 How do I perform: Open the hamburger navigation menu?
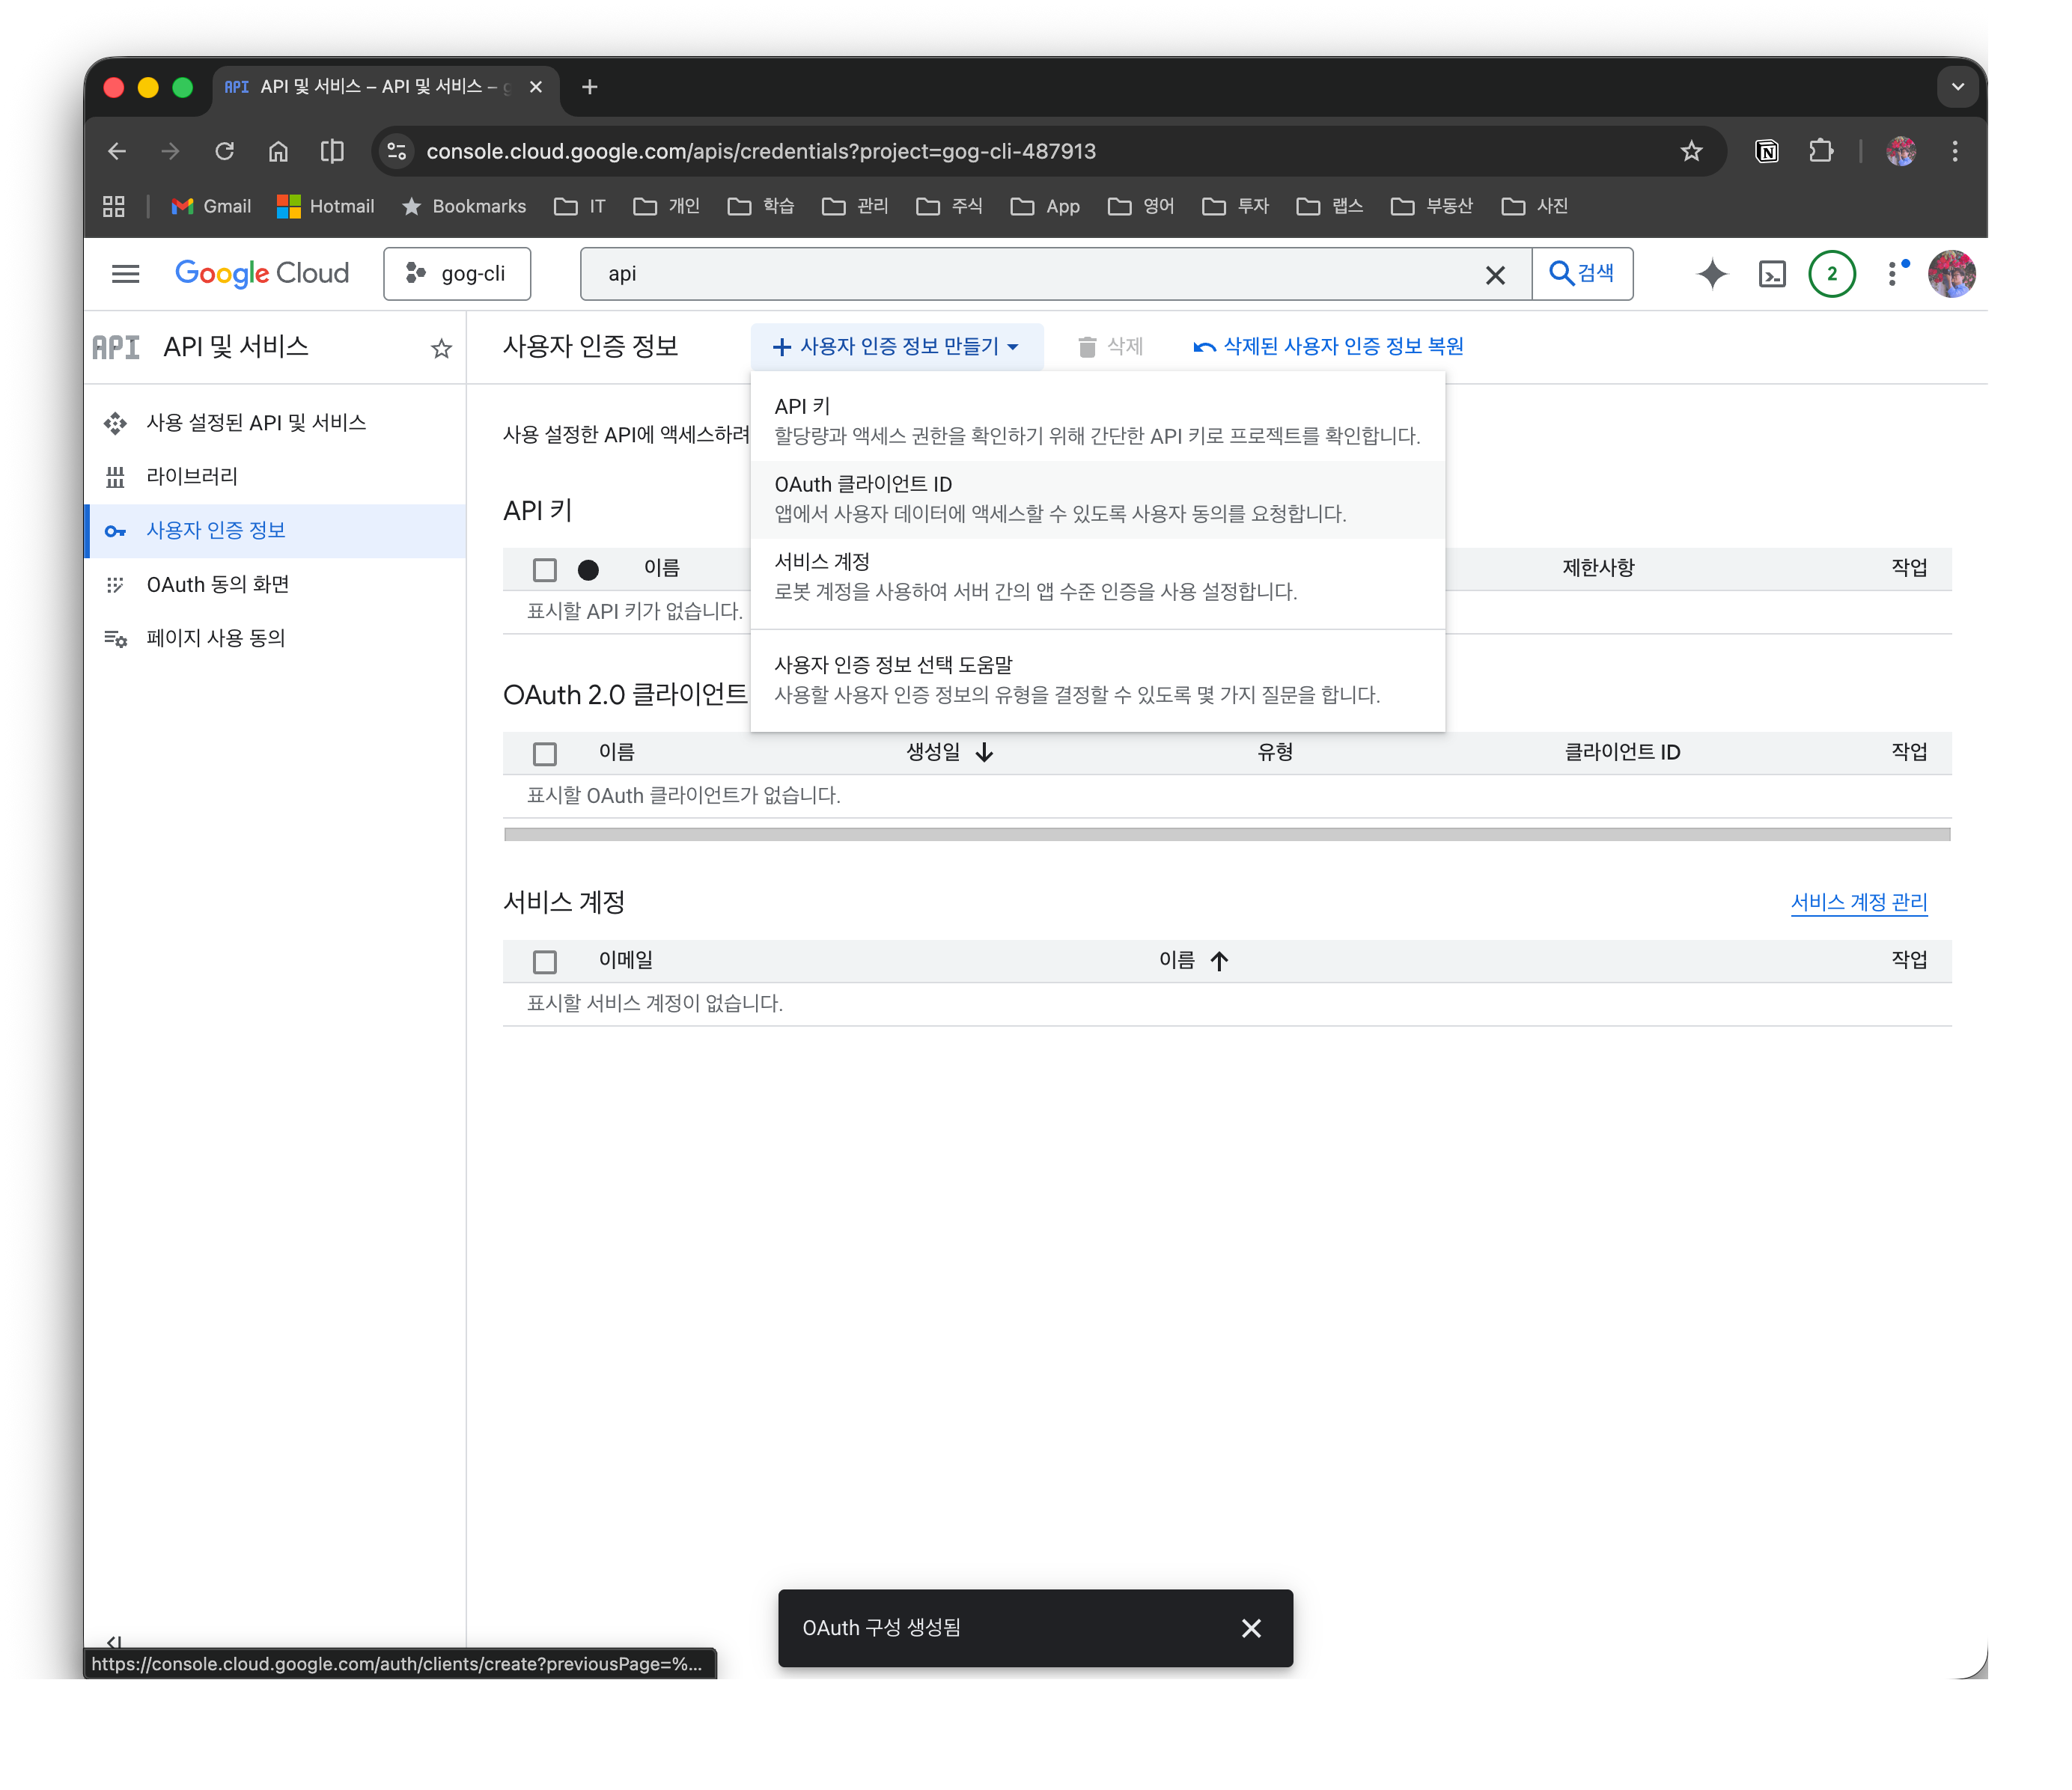tap(126, 274)
